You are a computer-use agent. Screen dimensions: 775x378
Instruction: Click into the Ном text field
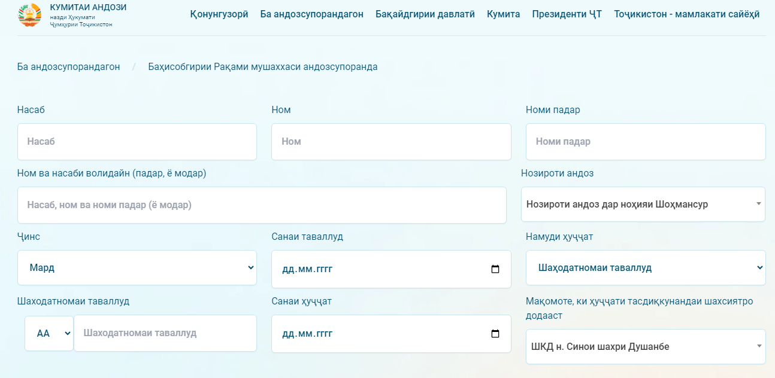[390, 142]
